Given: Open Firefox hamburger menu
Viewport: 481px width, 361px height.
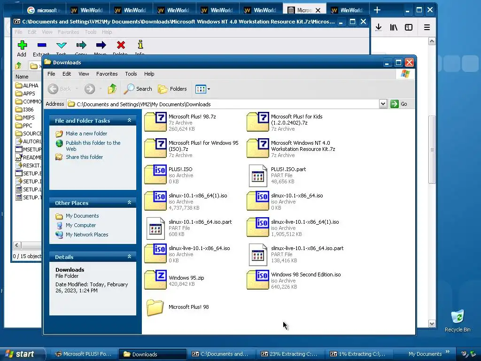Looking at the screenshot, I should click(x=427, y=28).
